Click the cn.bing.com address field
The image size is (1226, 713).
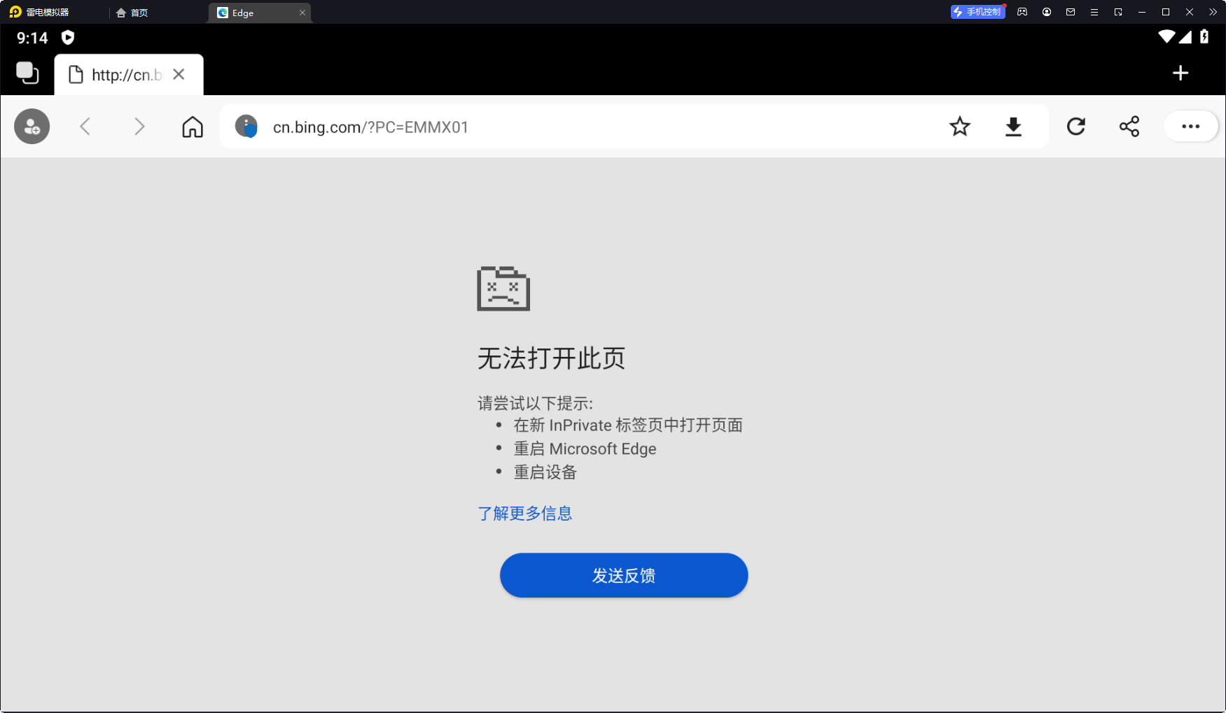click(x=560, y=127)
